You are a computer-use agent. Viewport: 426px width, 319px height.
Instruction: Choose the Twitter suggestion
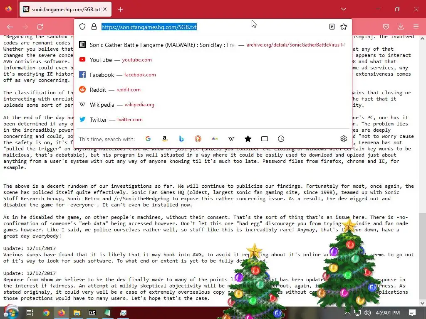click(x=213, y=119)
